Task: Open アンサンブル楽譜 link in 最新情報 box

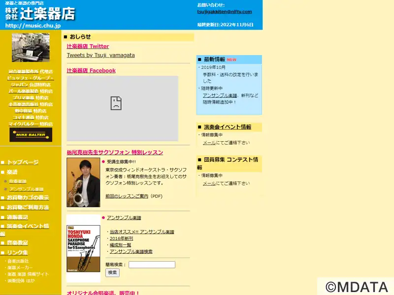Action: (220, 95)
